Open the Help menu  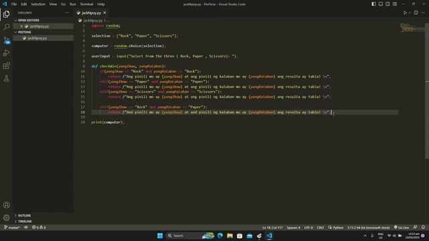click(x=101, y=4)
